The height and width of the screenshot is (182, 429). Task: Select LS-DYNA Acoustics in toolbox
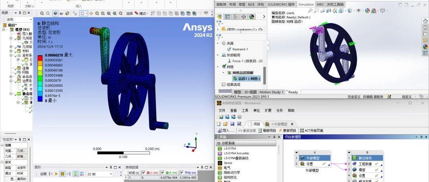236,153
